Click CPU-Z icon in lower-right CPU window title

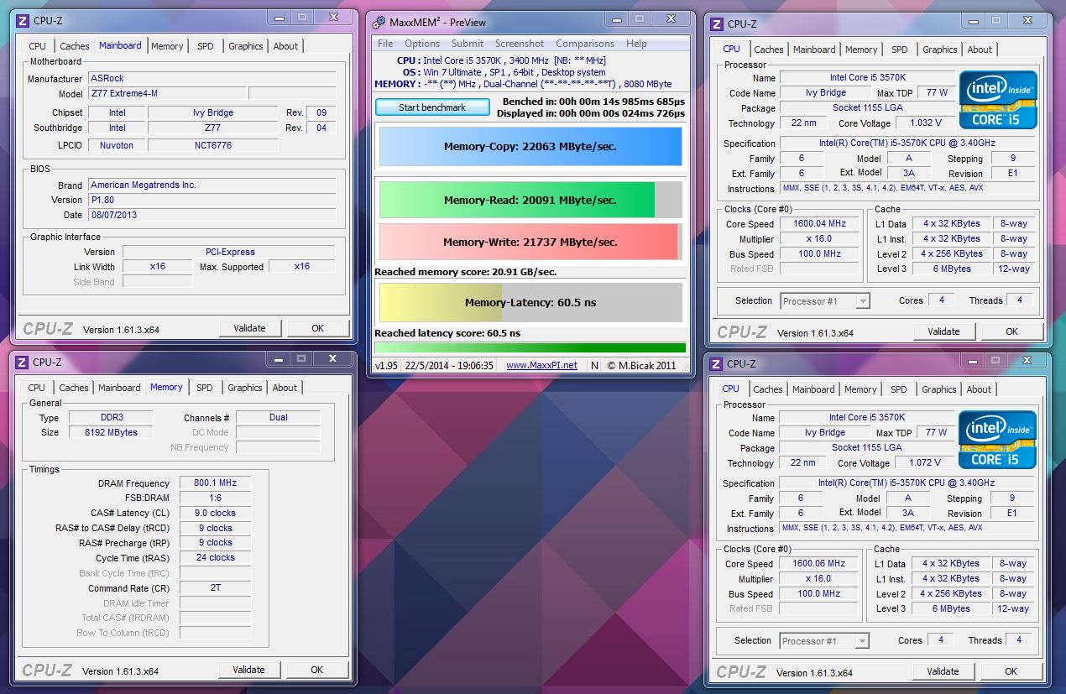click(x=716, y=364)
